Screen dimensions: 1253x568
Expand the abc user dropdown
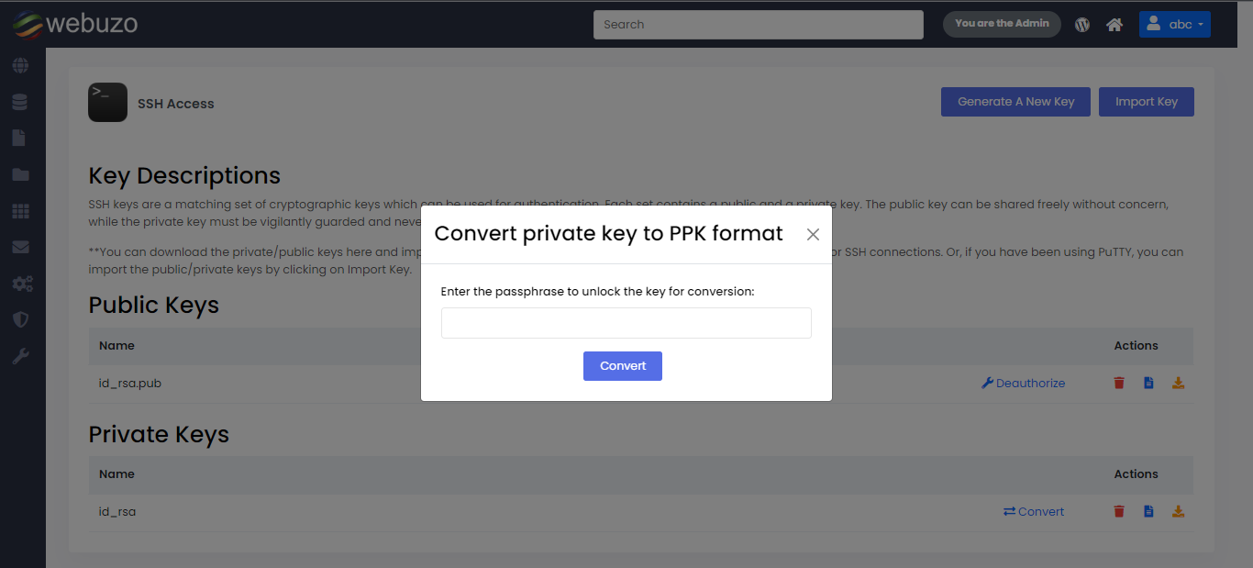[x=1174, y=25]
